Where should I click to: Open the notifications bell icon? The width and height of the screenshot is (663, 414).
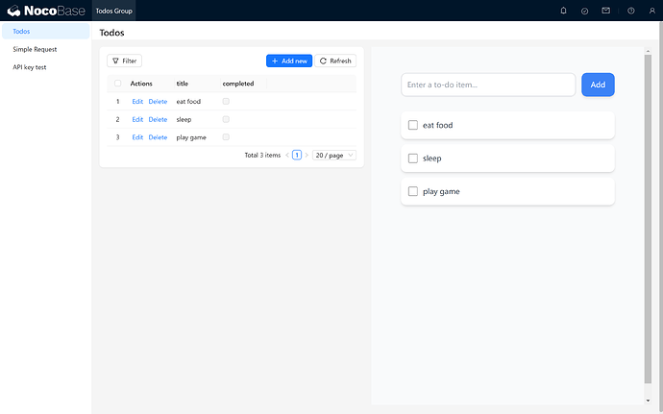tap(563, 11)
